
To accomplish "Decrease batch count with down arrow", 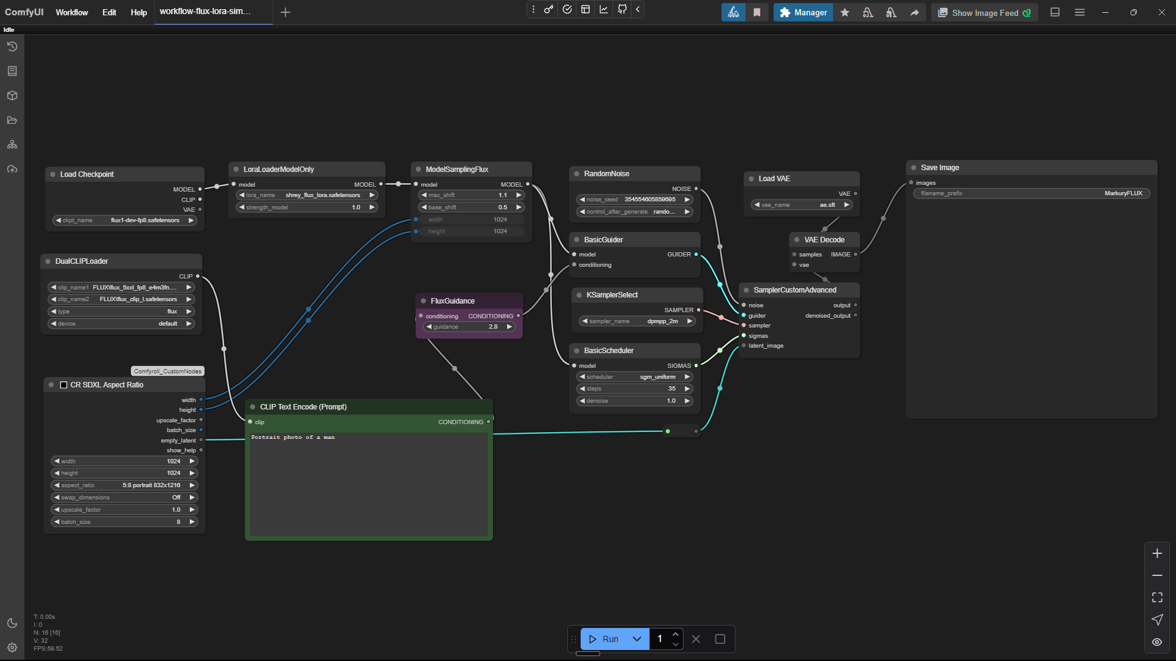I will (x=675, y=644).
